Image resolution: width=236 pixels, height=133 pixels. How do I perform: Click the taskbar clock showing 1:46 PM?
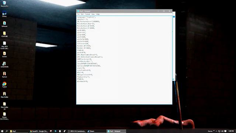click(x=231, y=131)
